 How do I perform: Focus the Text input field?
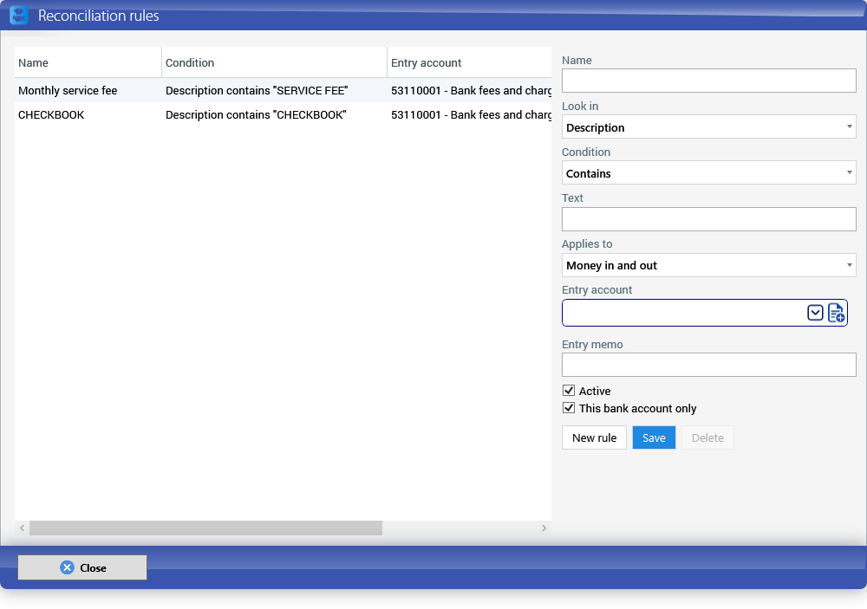click(709, 219)
